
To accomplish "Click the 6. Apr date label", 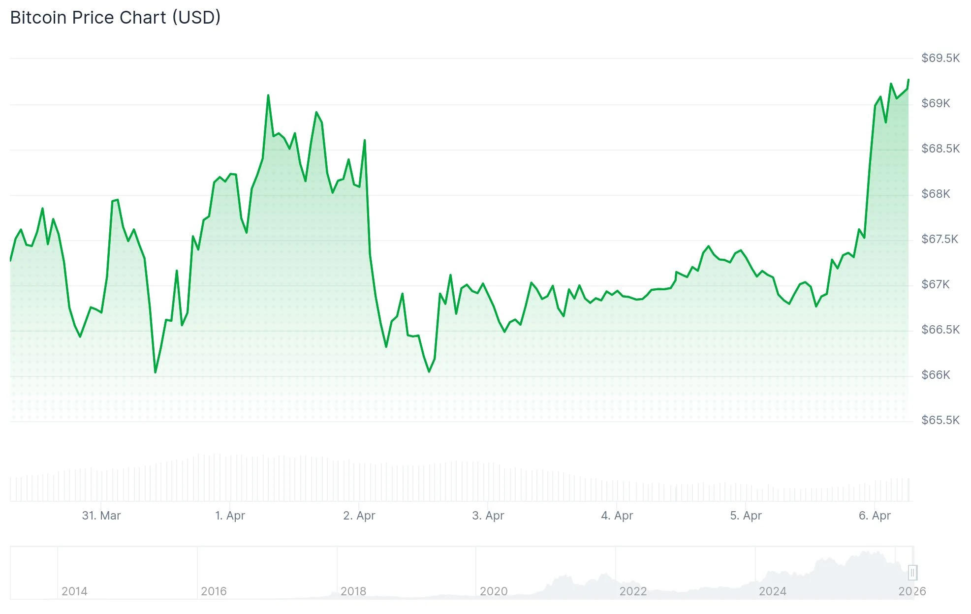I will [x=875, y=516].
